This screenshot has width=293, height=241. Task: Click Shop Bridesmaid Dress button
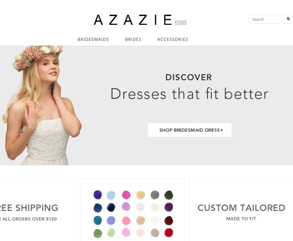click(x=190, y=130)
